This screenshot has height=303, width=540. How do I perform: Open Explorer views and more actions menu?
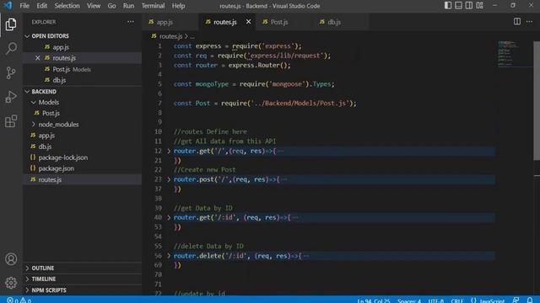click(x=131, y=22)
